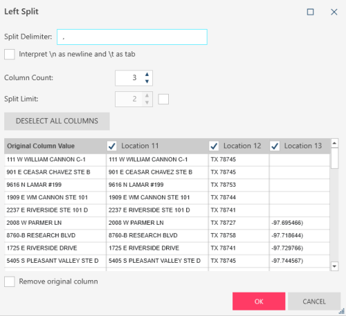Click the preview table scrollbar thumb

point(335,158)
